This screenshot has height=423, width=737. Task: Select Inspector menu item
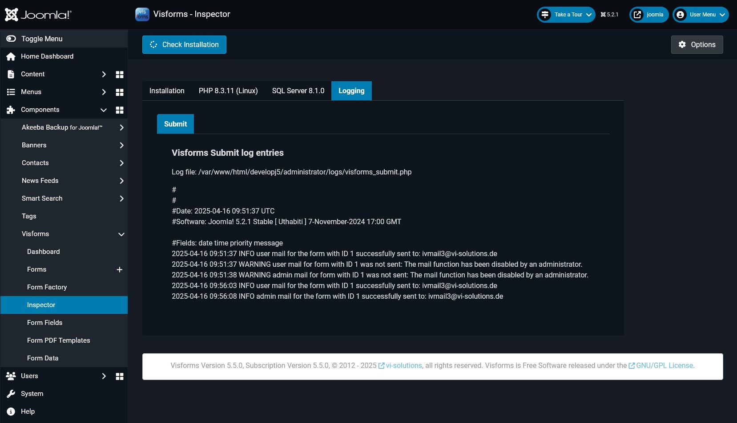pyautogui.click(x=64, y=305)
